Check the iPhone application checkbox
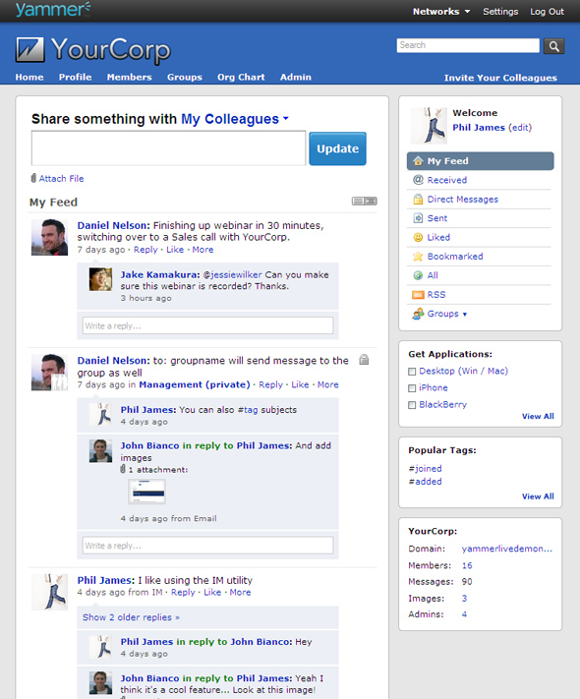This screenshot has height=699, width=580. 412,388
